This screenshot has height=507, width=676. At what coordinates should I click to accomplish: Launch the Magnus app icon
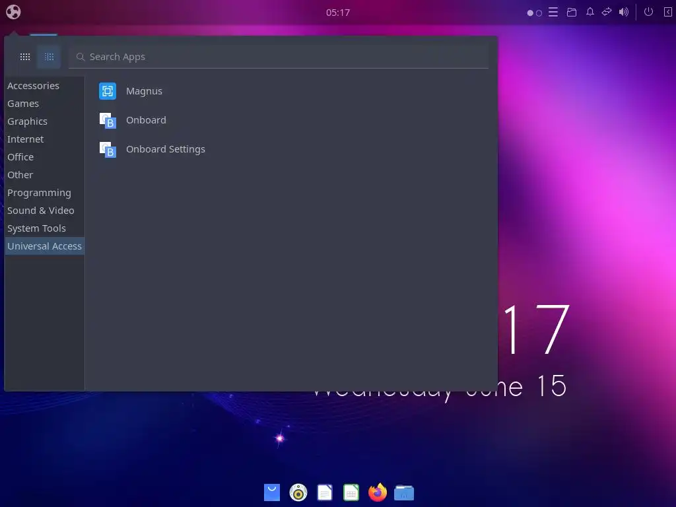point(108,91)
